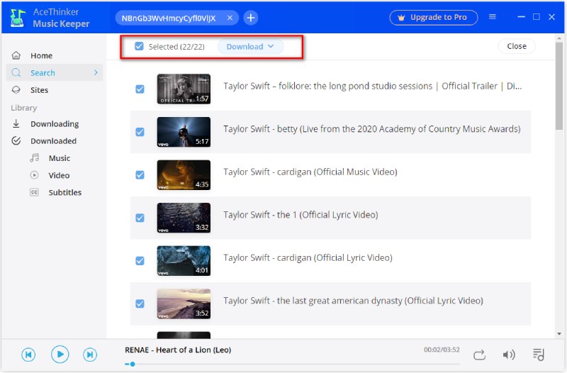Click the scrollbar down arrow
The width and height of the screenshot is (567, 373).
559,334
